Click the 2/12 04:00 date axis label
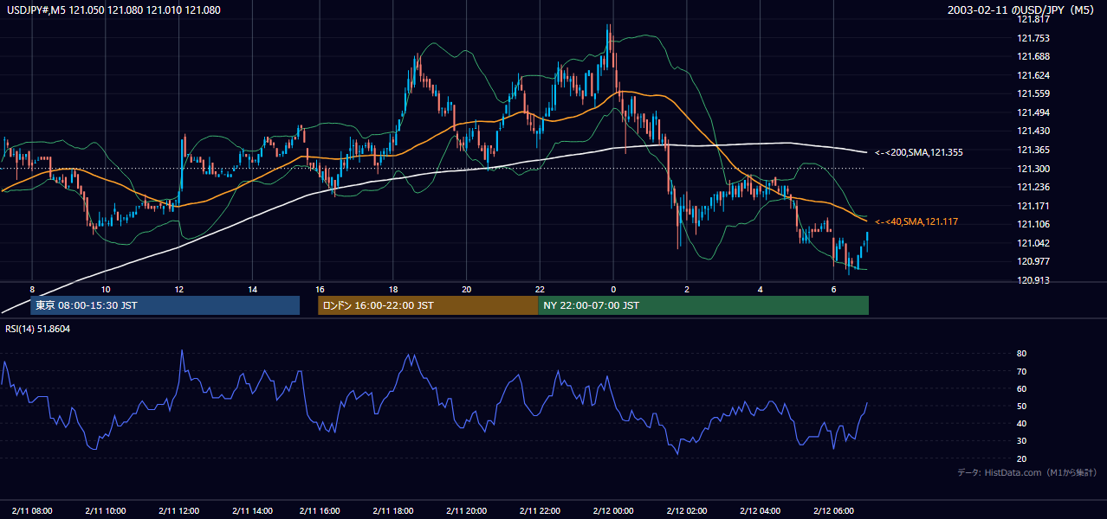 coord(760,511)
